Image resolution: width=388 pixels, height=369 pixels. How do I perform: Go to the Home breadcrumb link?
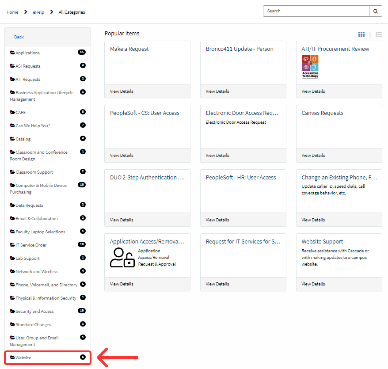coord(12,12)
